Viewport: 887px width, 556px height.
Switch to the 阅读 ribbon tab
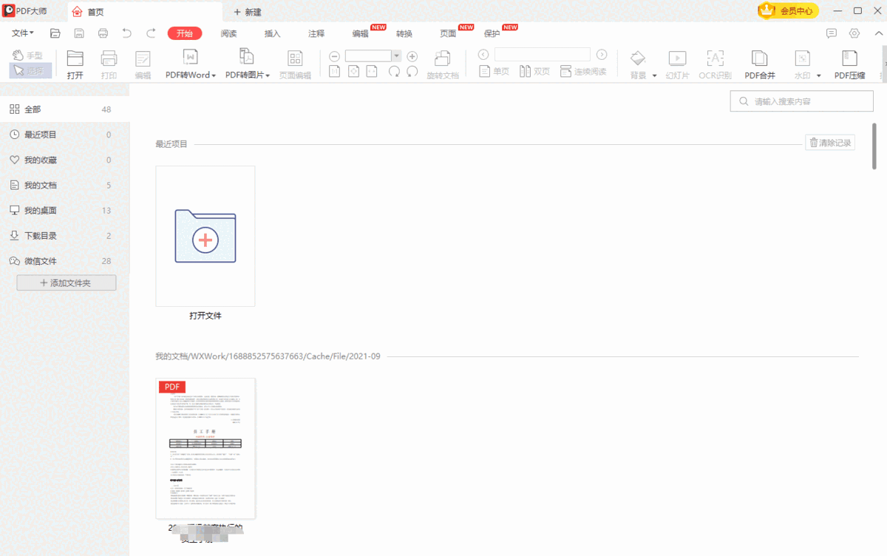[228, 33]
